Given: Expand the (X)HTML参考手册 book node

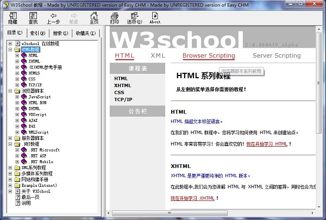Looking at the screenshot, I should click(17, 67).
